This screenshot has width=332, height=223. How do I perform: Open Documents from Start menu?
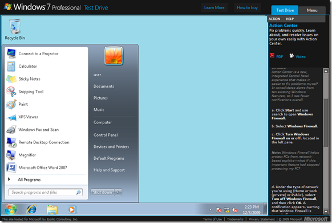coord(104,86)
